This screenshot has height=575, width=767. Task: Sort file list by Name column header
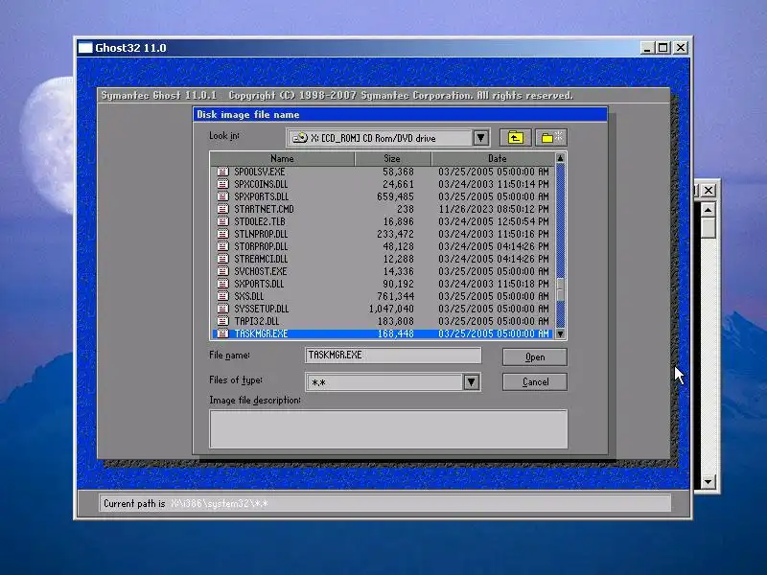[282, 158]
